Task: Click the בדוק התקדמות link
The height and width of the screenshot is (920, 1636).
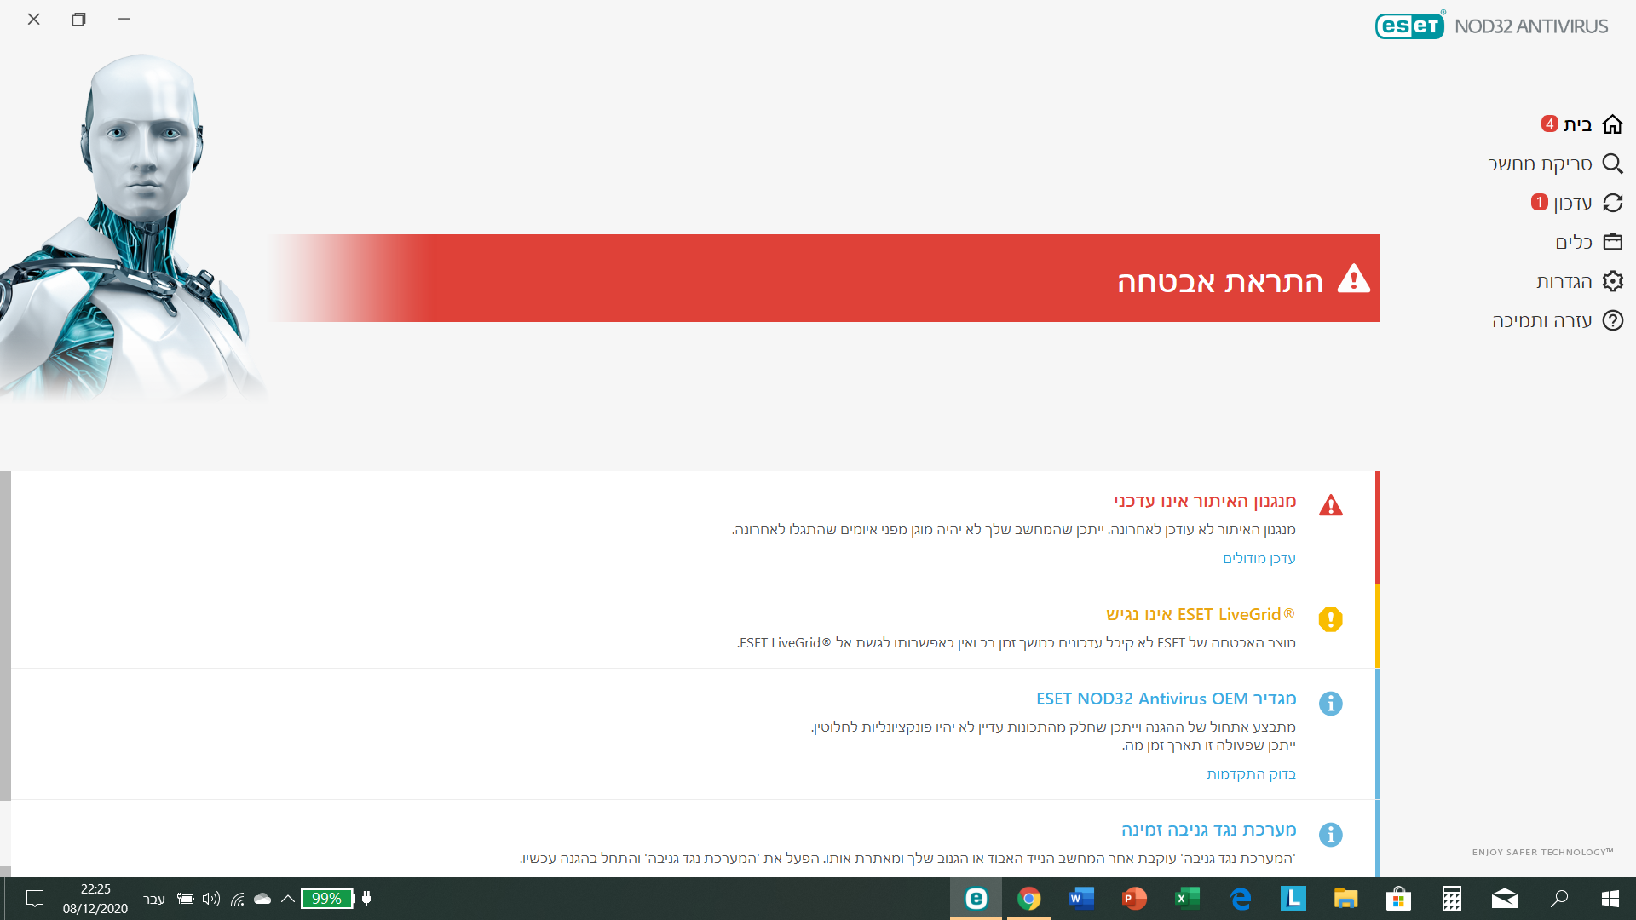Action: (x=1250, y=774)
